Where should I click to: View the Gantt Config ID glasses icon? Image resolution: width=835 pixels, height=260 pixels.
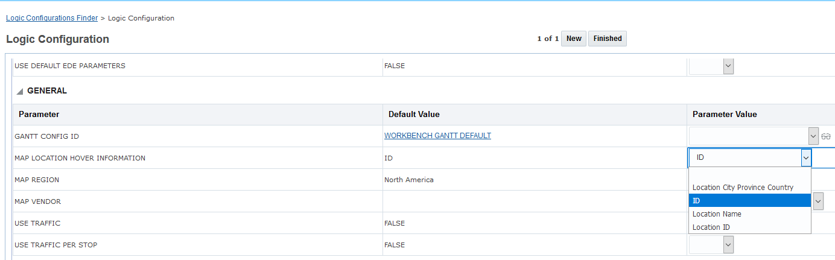pos(826,136)
